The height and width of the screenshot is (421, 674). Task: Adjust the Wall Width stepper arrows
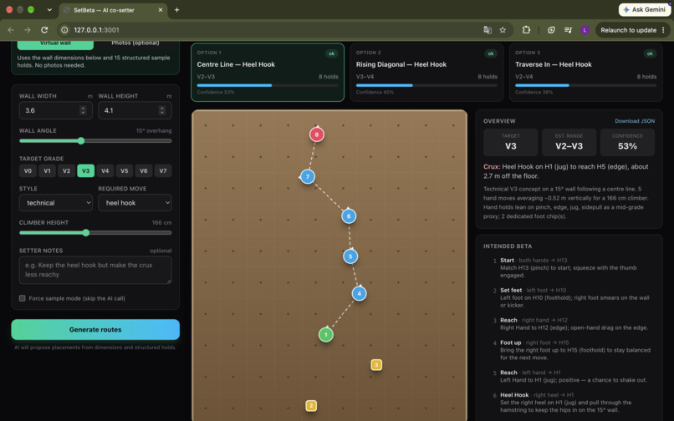click(83, 110)
